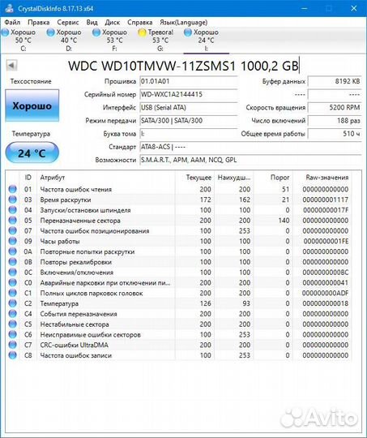This screenshot has width=367, height=438.
Task: Click status orb for attribute C4 row
Action: (13, 314)
